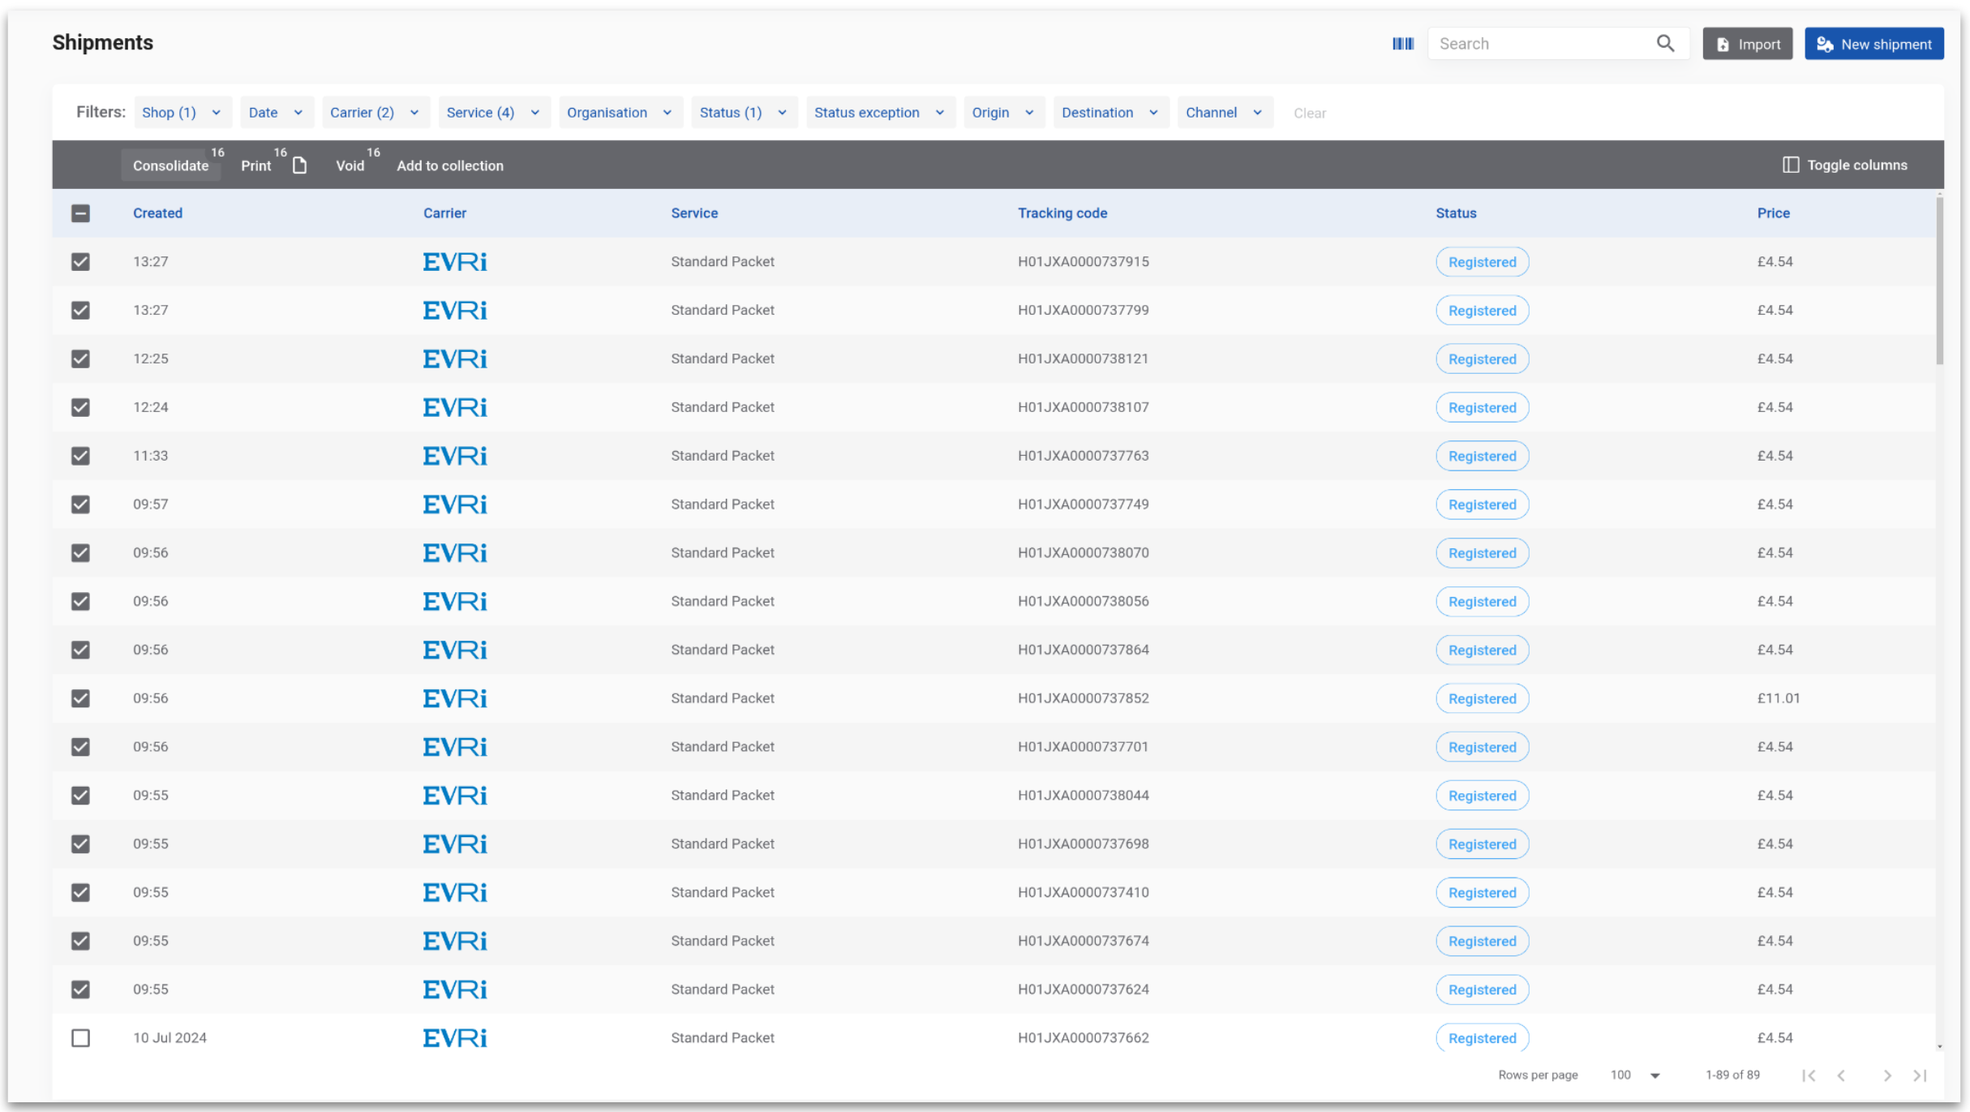Click the Toggle columns icon

[1792, 165]
